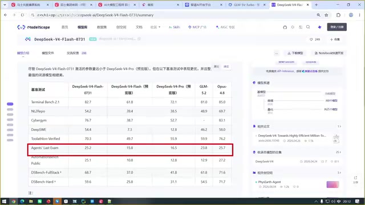Open the notification center icon in tray
The image size is (365, 205).
pos(358,201)
